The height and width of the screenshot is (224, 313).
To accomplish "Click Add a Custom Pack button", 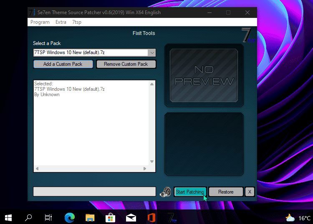I will 63,64.
